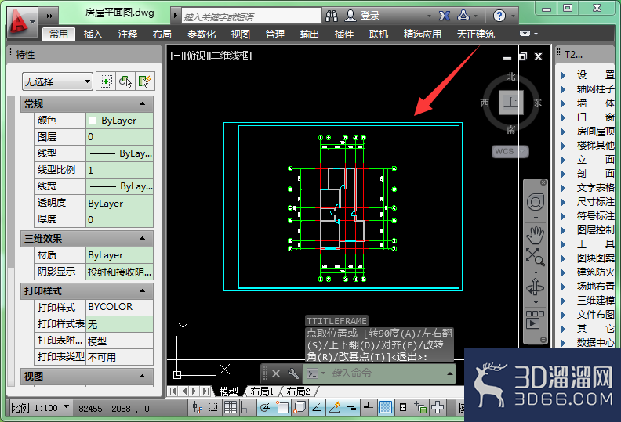
Task: Collapse the 常规 properties section
Action: (x=142, y=103)
